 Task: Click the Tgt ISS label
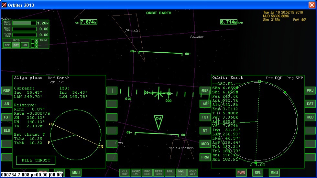(56, 82)
